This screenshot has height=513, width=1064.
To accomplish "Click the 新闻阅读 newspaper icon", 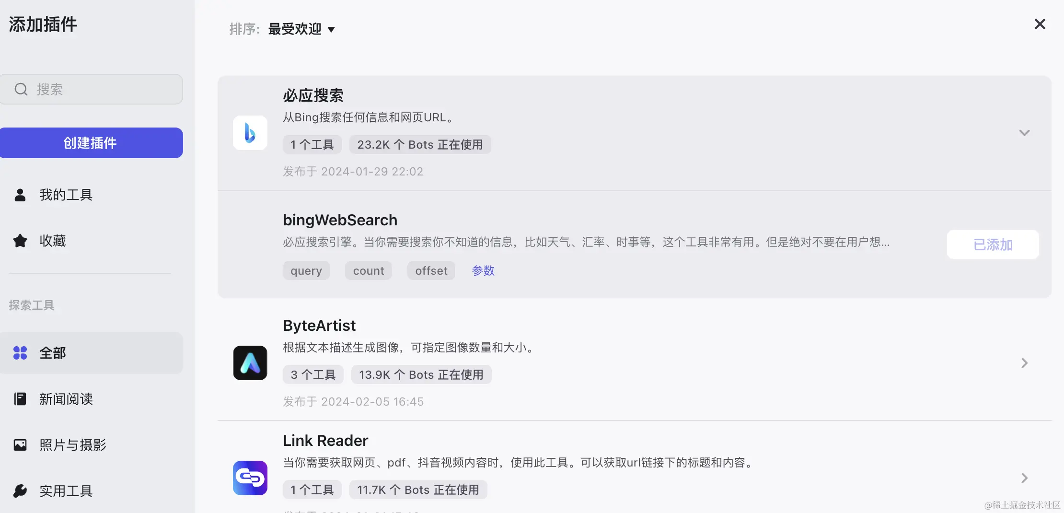I will point(20,398).
